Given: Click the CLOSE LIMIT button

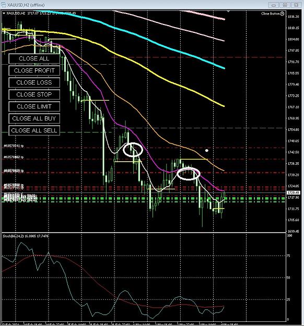Looking at the screenshot, I should pos(34,106).
